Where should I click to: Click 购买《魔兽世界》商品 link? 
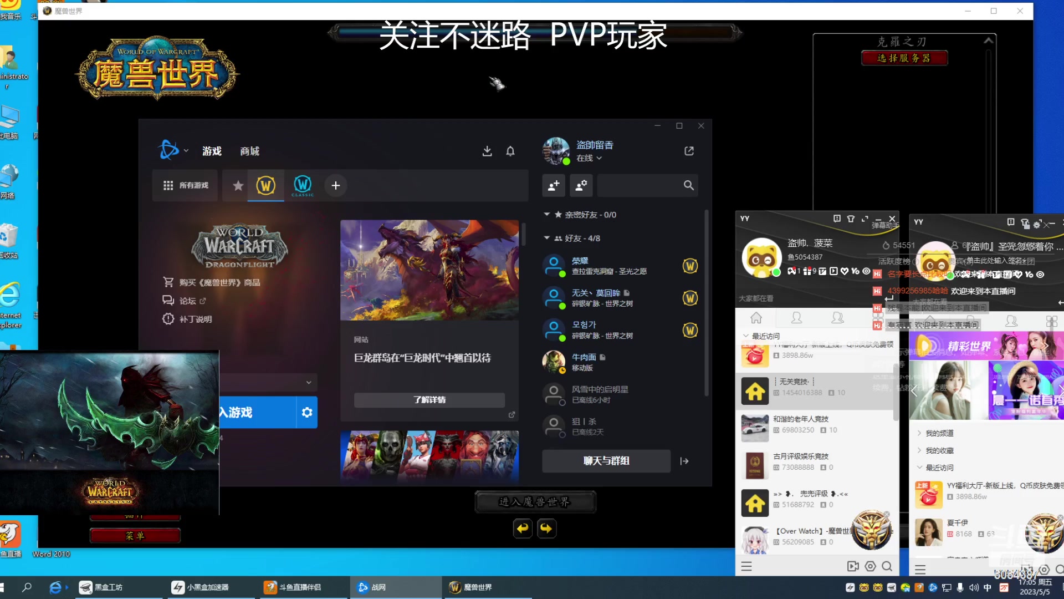click(211, 282)
